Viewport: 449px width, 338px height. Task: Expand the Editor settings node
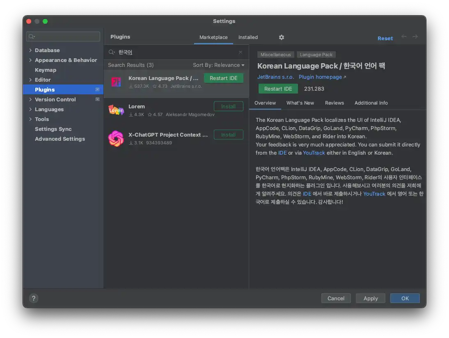pyautogui.click(x=30, y=80)
